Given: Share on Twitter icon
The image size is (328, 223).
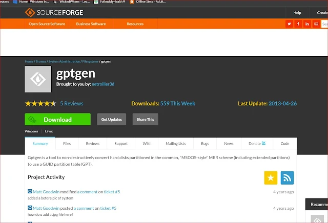Looking at the screenshot, I should (289, 24).
